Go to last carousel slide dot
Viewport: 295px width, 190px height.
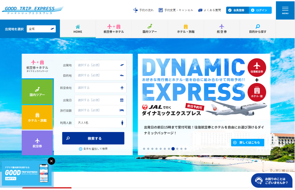[186, 149]
